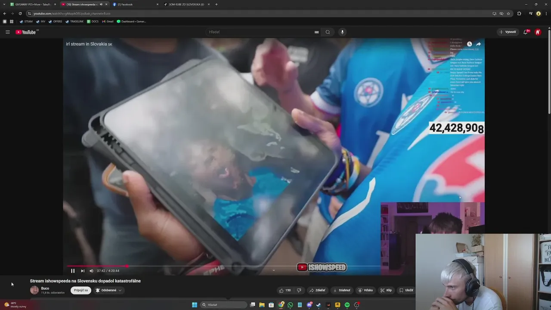The width and height of the screenshot is (551, 310).
Task: Open the TRADELINK bookmark
Action: 74,21
